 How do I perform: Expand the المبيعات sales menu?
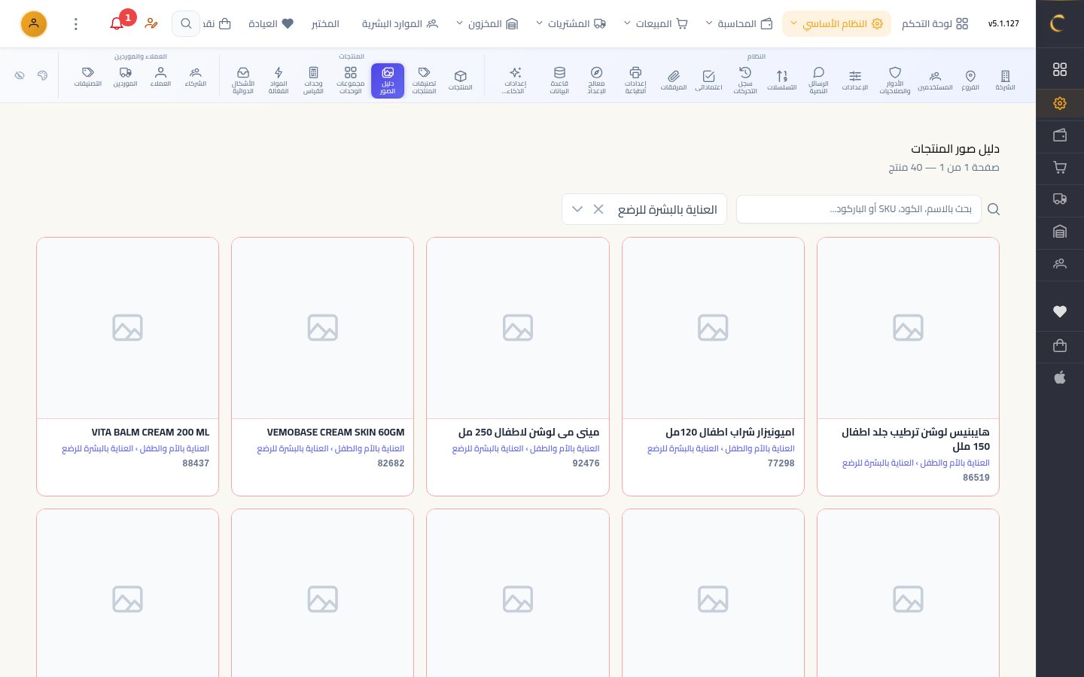(656, 24)
